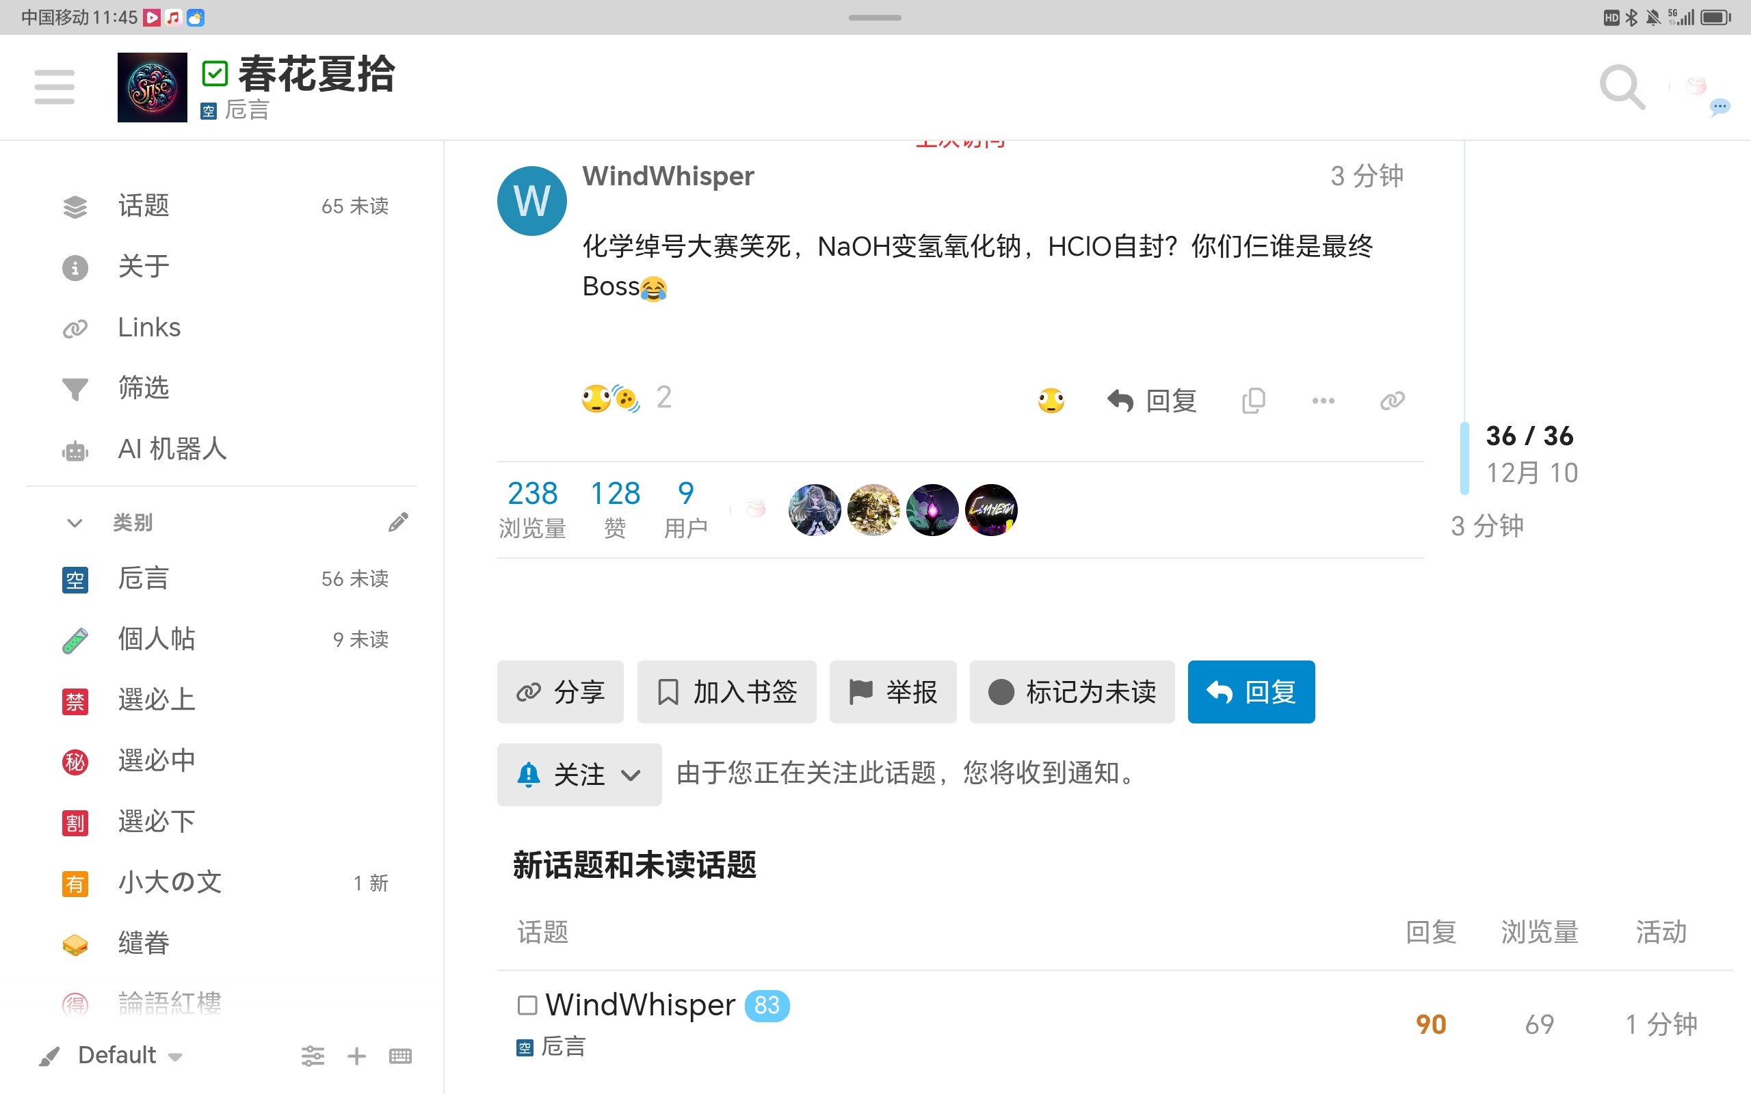The image size is (1751, 1094).
Task: Open the hamburger sidebar menu
Action: pos(54,87)
